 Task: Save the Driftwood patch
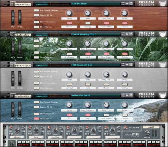click(131, 95)
